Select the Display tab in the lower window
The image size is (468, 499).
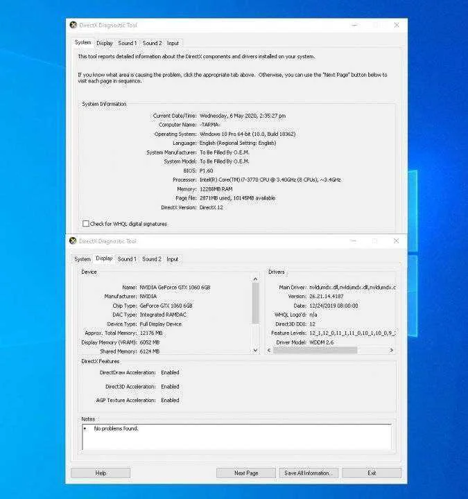point(104,259)
